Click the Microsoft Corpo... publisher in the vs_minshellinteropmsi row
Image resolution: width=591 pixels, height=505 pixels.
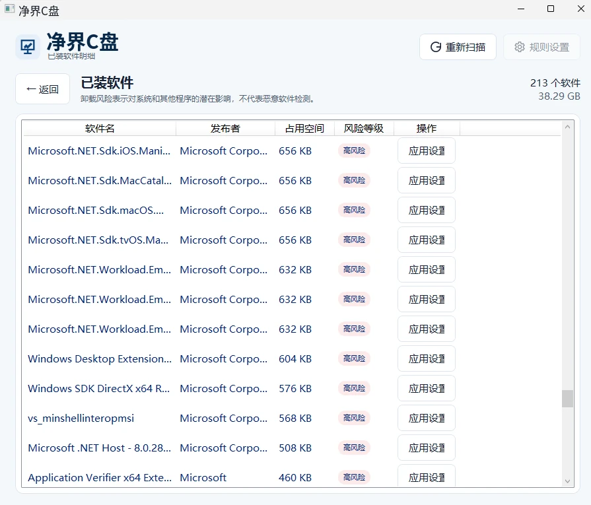[x=223, y=419]
